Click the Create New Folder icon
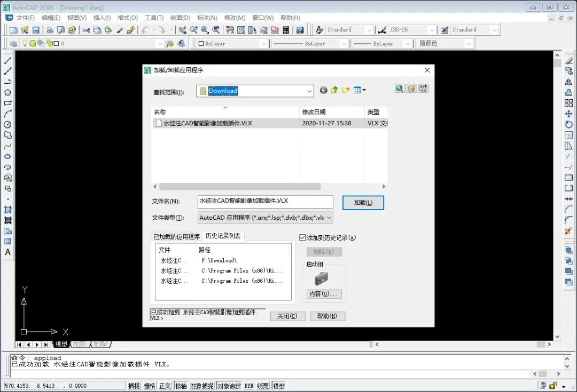The width and height of the screenshot is (577, 392). (346, 90)
